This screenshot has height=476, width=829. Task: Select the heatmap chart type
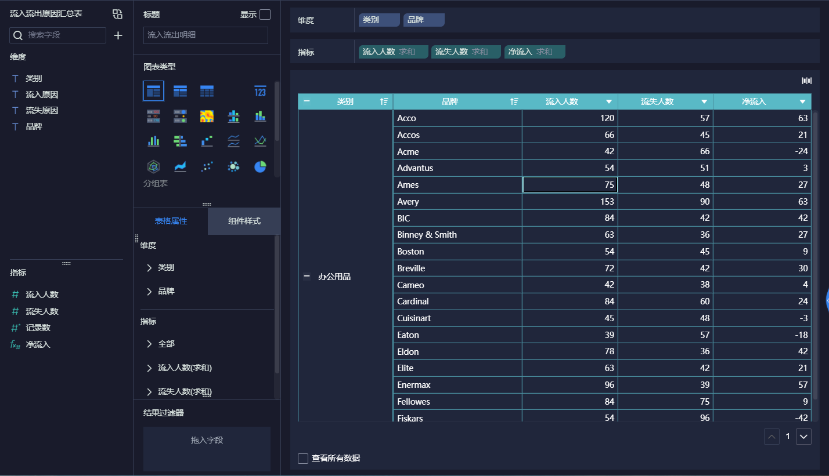coord(207,116)
